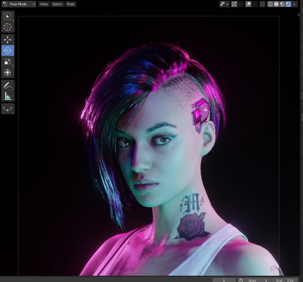Open the shading options dropdown
The image size is (303, 282).
(x=294, y=4)
